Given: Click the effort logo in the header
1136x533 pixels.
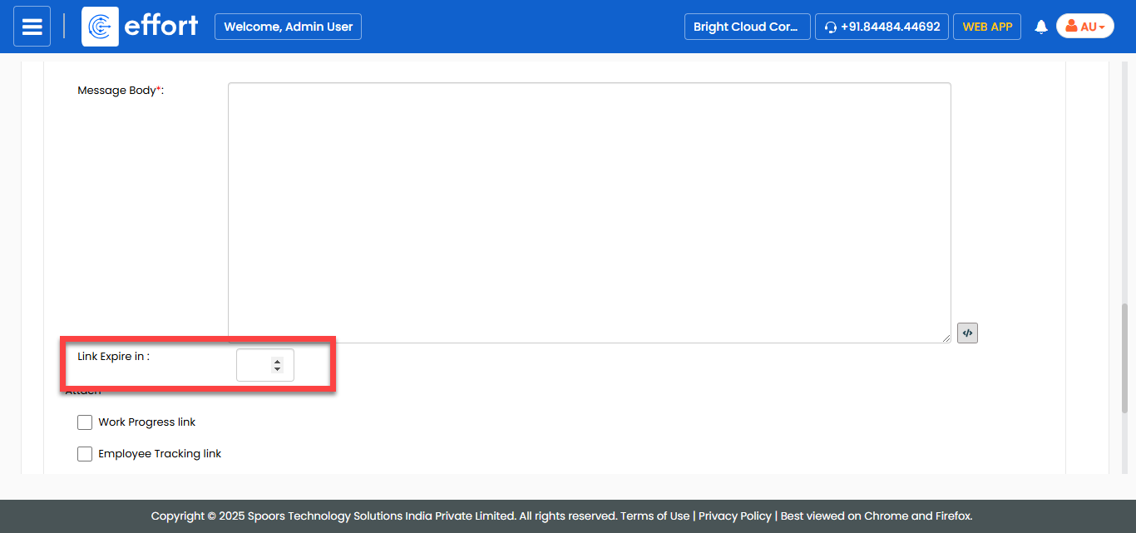Looking at the screenshot, I should click(x=141, y=27).
